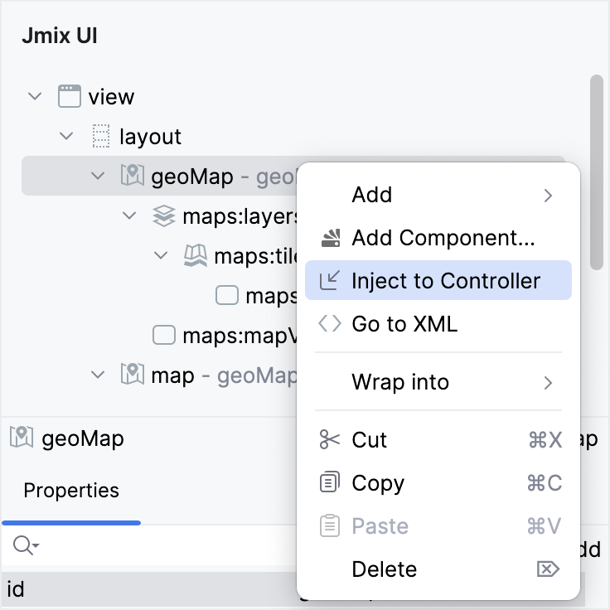Image resolution: width=610 pixels, height=610 pixels.
Task: Switch to the Properties tab
Action: 71,491
